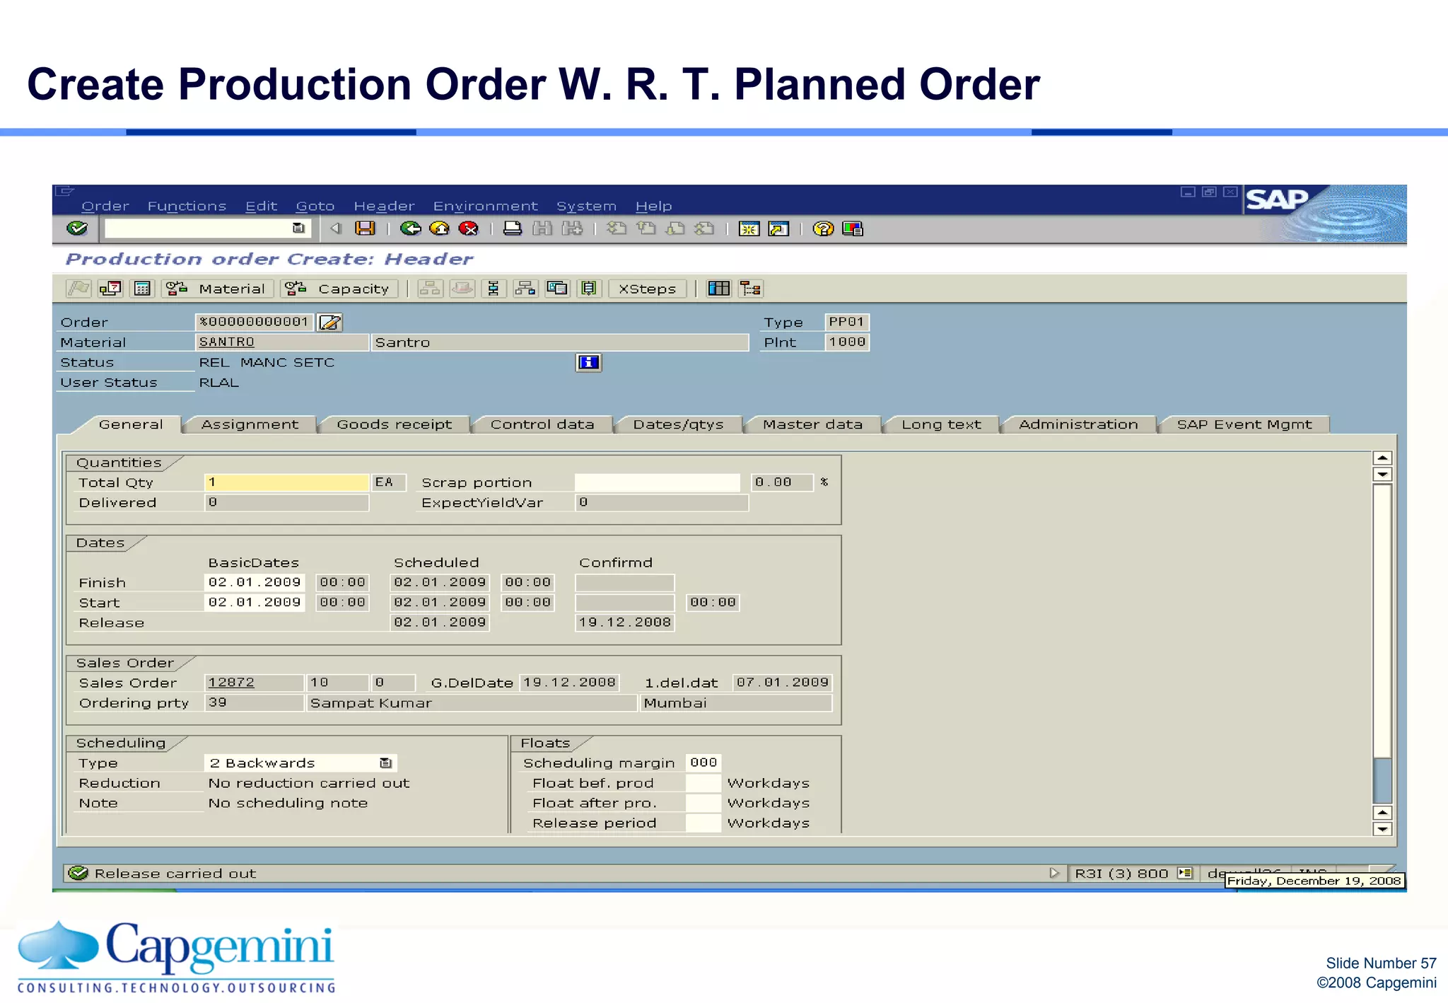This screenshot has height=1003, width=1448.
Task: Select the General tab
Action: 131,424
